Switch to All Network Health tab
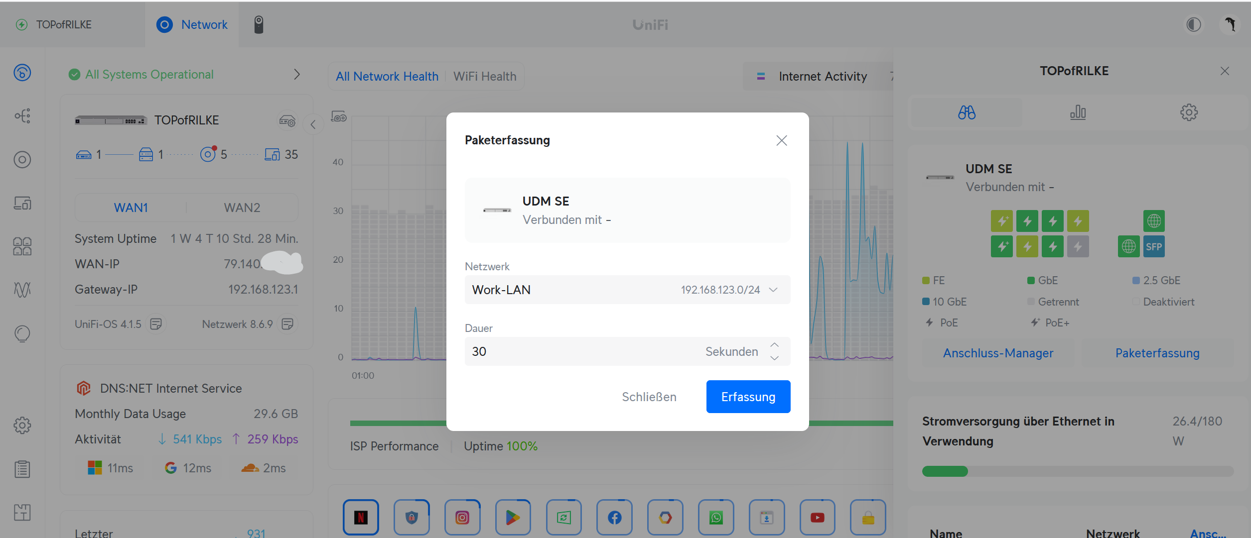The image size is (1251, 538). (387, 76)
